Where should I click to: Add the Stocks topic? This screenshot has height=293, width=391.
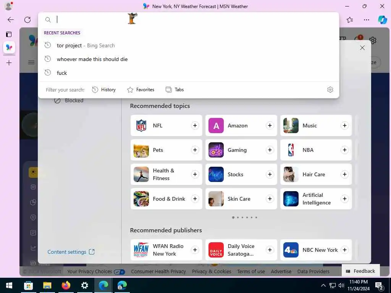(x=270, y=174)
